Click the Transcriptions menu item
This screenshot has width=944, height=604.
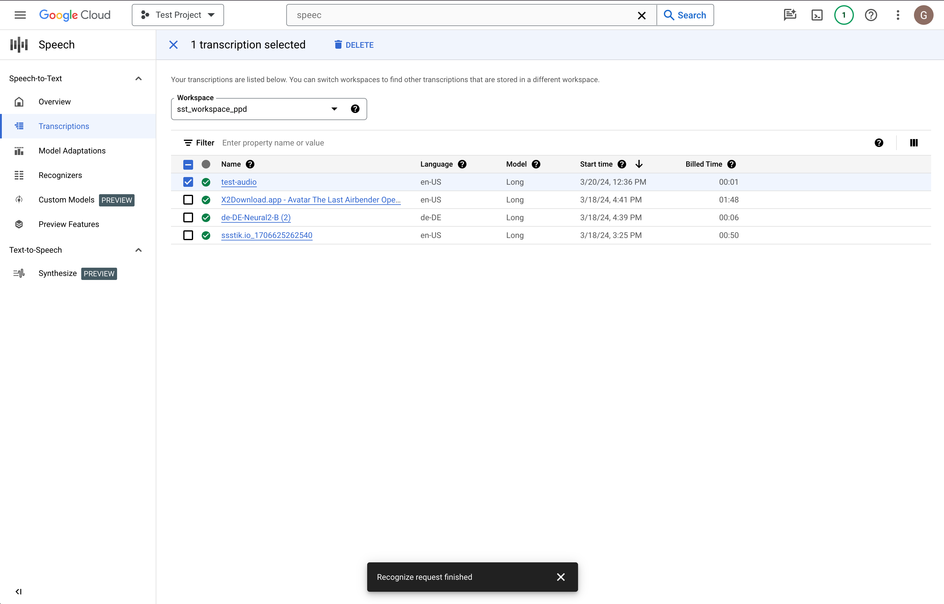point(64,126)
